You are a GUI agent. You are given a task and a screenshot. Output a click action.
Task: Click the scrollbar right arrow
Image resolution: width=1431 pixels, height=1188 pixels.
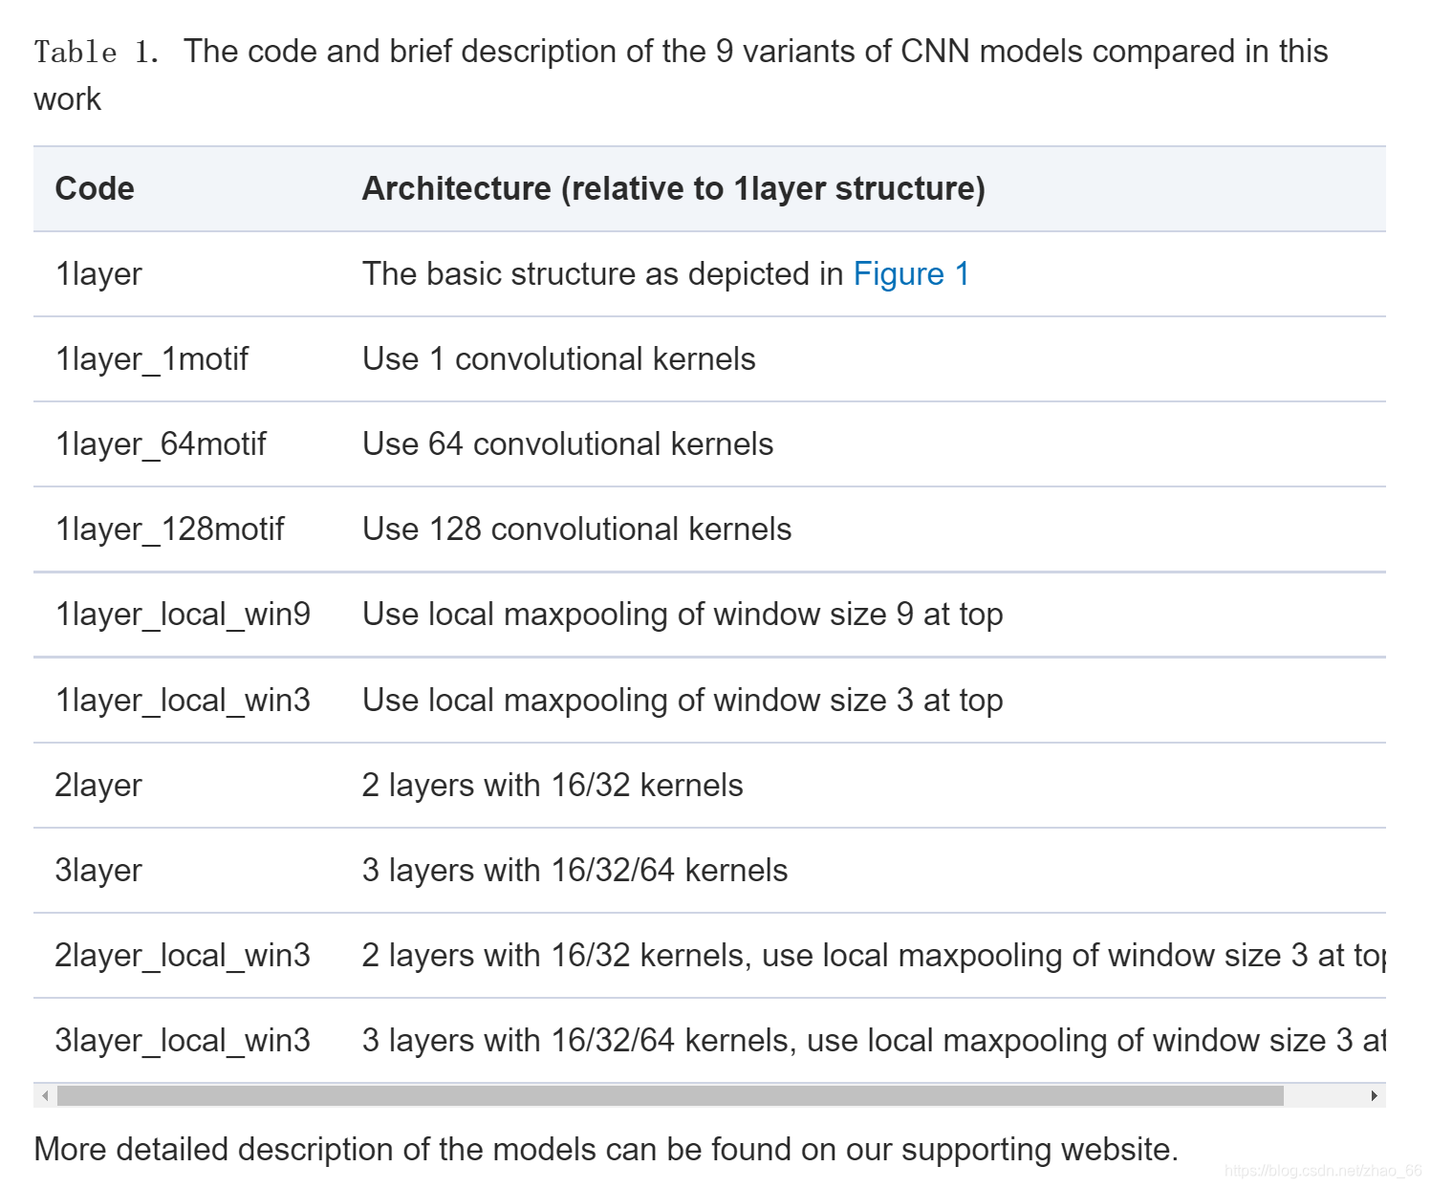coord(1374,1095)
